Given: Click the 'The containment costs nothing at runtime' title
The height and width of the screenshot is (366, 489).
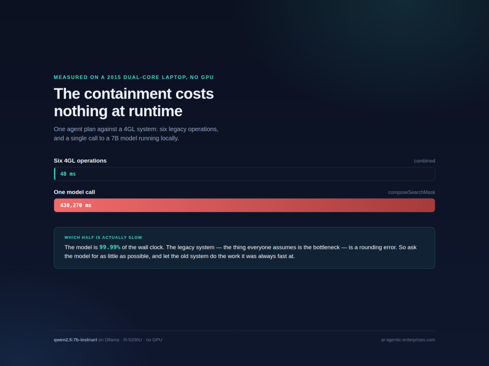Looking at the screenshot, I should pyautogui.click(x=134, y=102).
